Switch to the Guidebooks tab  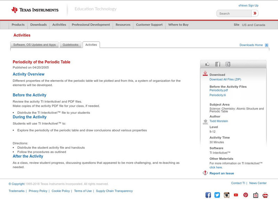pos(71,45)
